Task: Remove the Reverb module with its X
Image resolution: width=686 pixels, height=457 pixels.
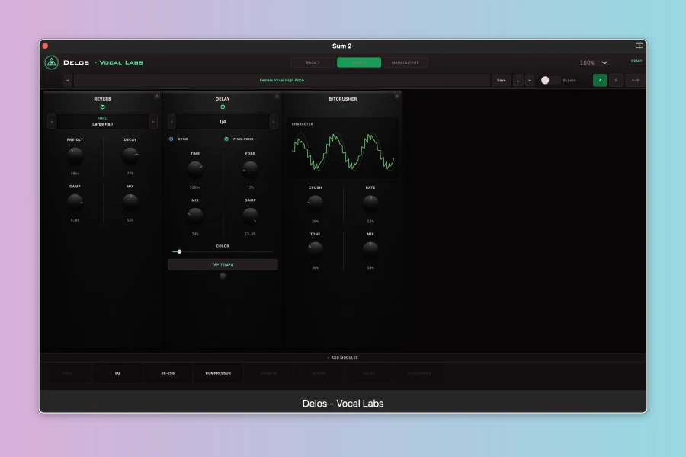Action: pos(156,96)
